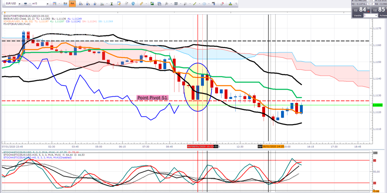The width and height of the screenshot is (387, 193).
Task: Select the pitchfork drawing tool
Action: 166,4
